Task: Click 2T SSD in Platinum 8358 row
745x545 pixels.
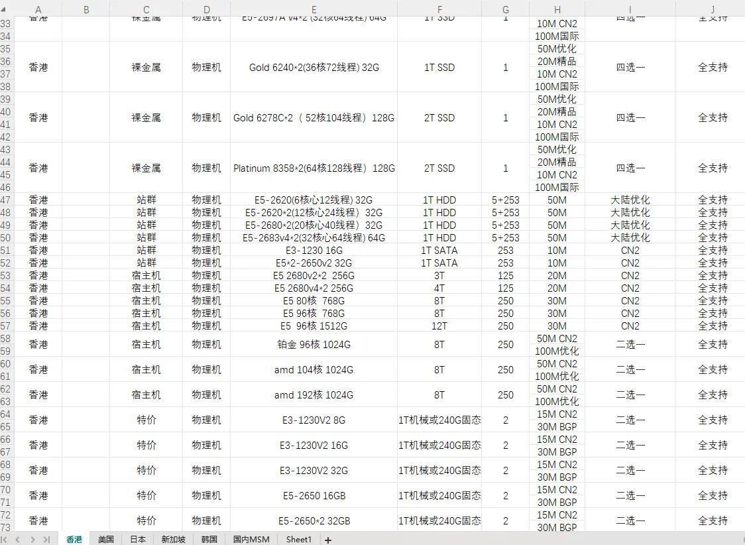Action: pyautogui.click(x=439, y=168)
